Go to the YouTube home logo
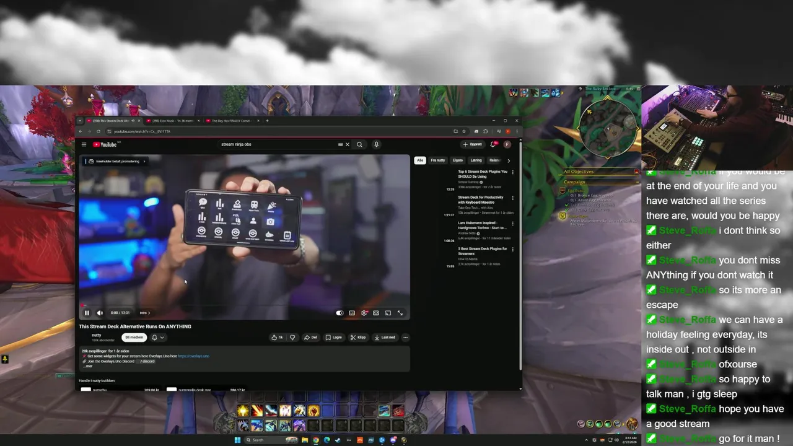 [105, 144]
